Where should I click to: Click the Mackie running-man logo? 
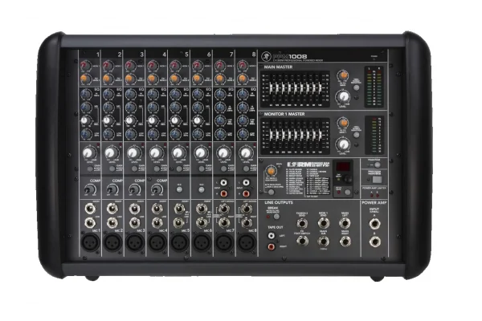coord(266,56)
